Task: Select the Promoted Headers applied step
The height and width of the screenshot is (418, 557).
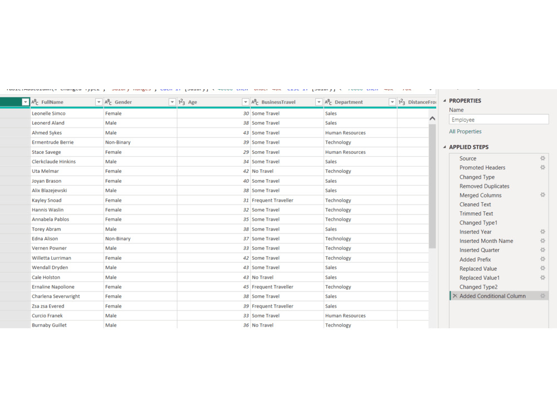Action: point(482,167)
